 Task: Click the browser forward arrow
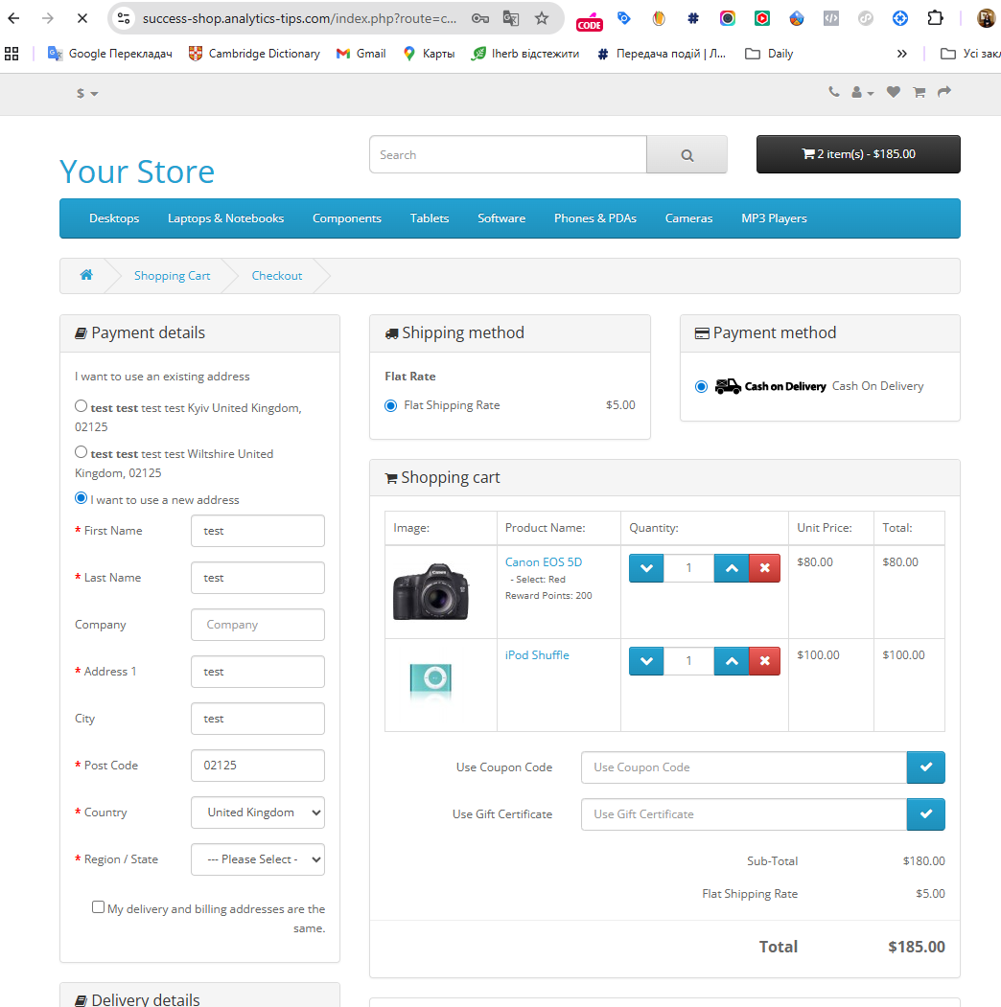pyautogui.click(x=48, y=18)
